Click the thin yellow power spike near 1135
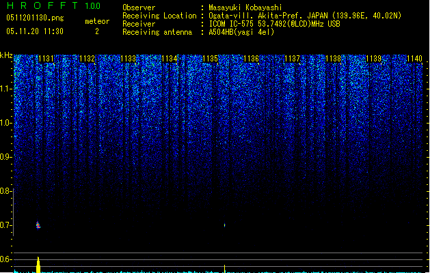 (x=225, y=269)
